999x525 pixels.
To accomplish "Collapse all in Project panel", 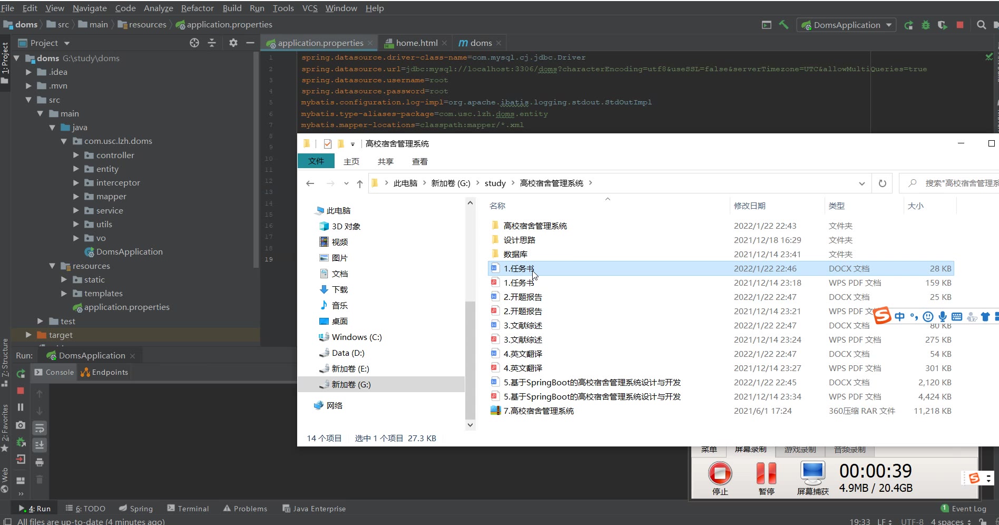I will (212, 43).
